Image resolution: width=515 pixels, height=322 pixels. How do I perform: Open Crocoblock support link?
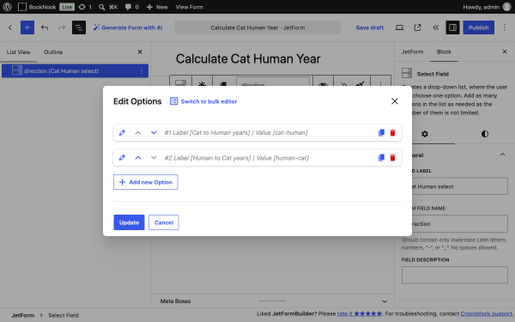point(486,313)
